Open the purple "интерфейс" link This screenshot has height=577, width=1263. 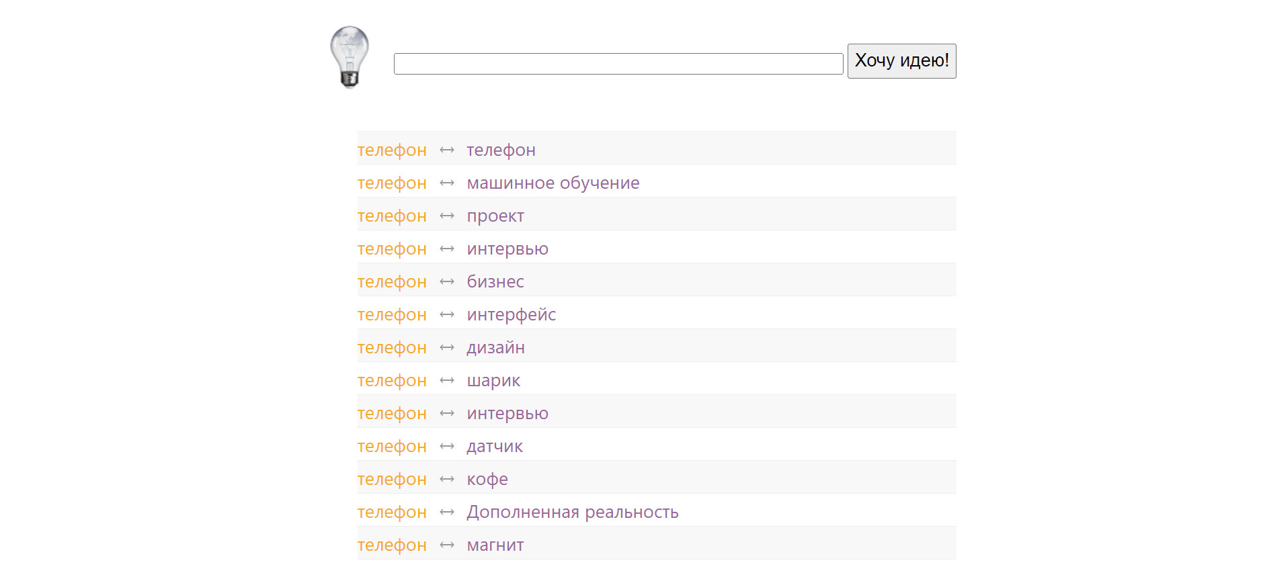511,315
